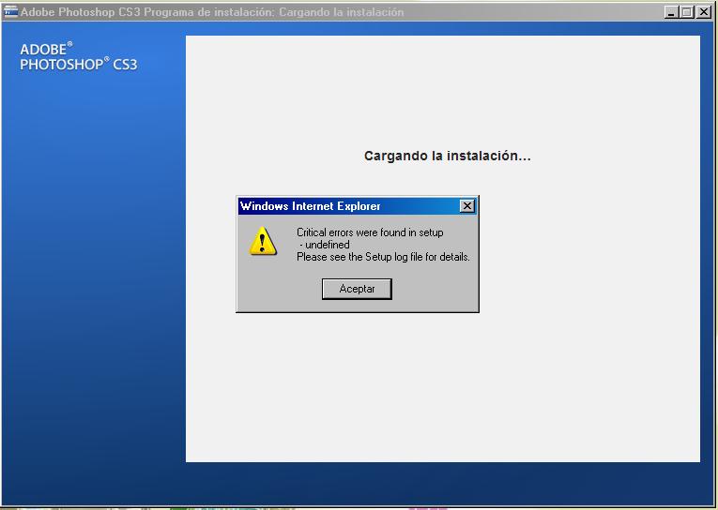Click the installer window title bar text
This screenshot has width=718, height=510.
pos(212,12)
